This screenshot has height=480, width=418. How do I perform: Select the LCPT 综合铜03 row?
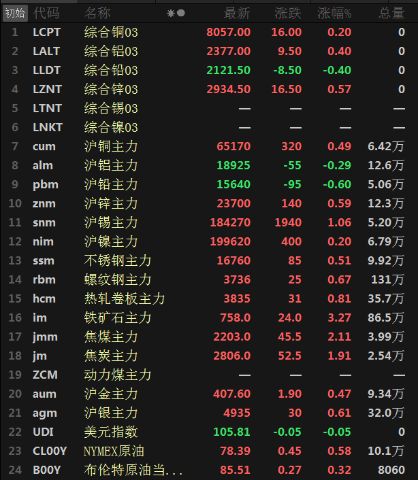pyautogui.click(x=209, y=32)
